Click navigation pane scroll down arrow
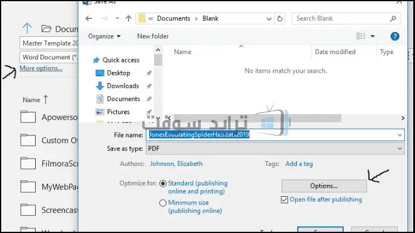This screenshot has width=415, height=233. 158,118
